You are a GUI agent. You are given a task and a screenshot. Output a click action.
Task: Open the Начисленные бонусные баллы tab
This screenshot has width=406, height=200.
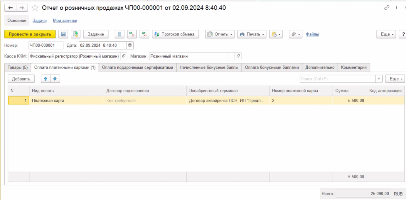click(x=209, y=67)
